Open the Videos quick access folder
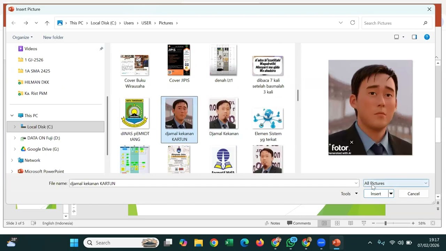Image resolution: width=446 pixels, height=251 pixels. pos(31,49)
